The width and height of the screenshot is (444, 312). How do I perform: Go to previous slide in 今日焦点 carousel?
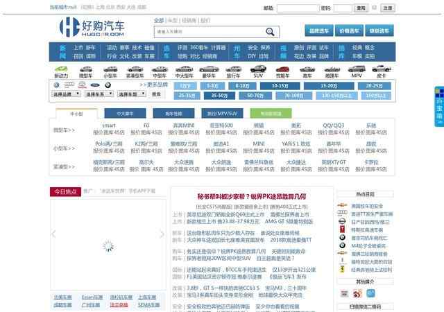click(54, 234)
